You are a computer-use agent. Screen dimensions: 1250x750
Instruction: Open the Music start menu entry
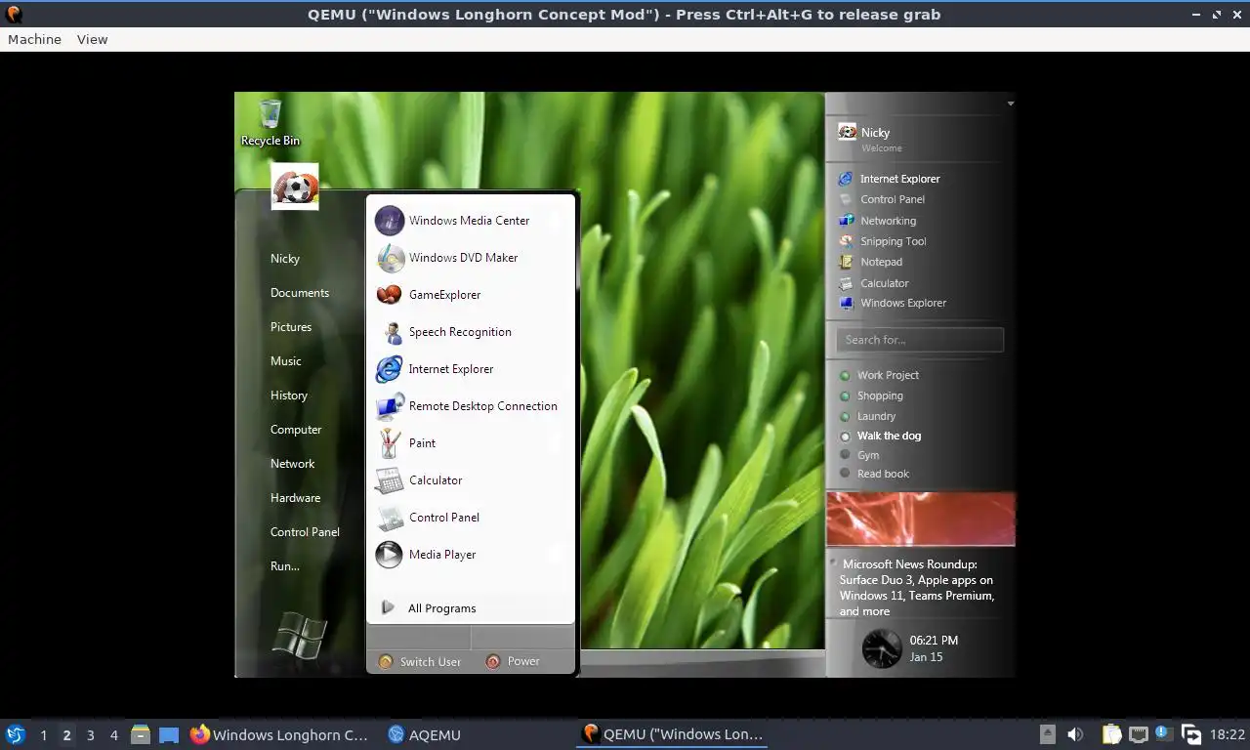[286, 361]
